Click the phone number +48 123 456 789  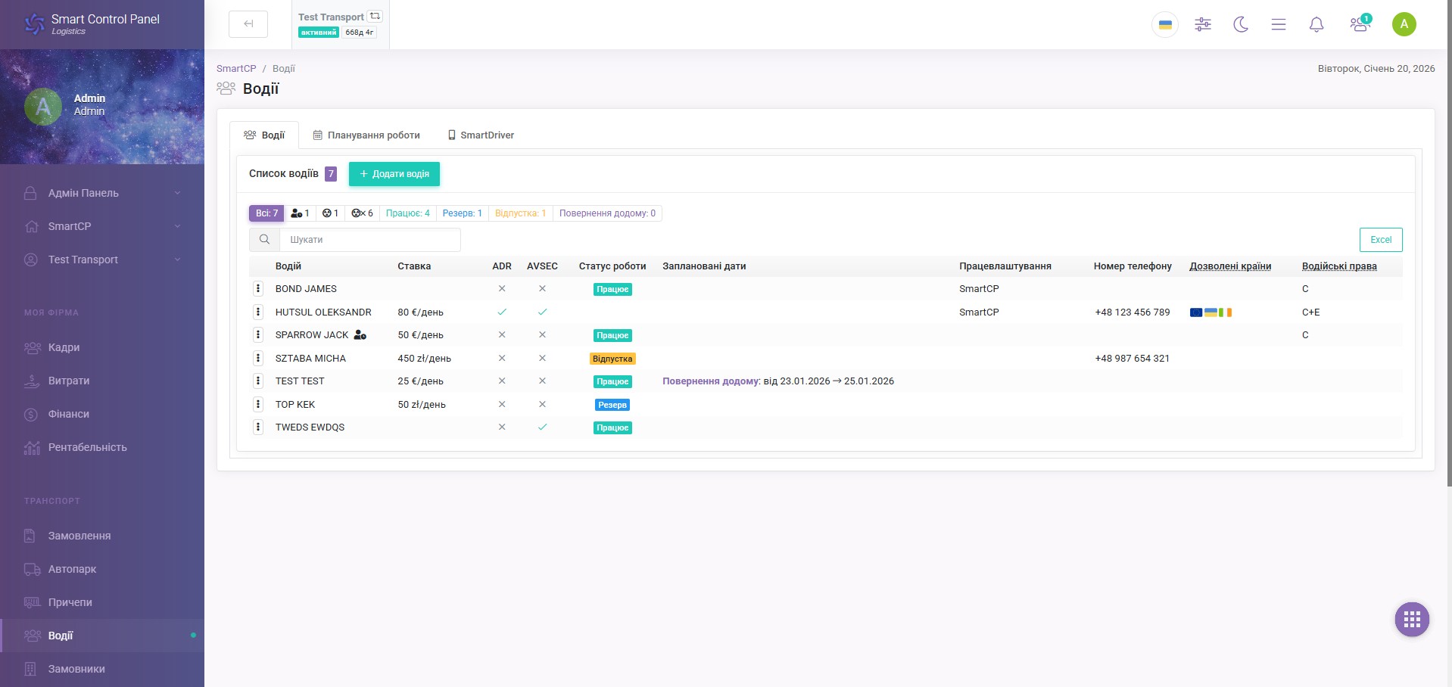[x=1133, y=312]
